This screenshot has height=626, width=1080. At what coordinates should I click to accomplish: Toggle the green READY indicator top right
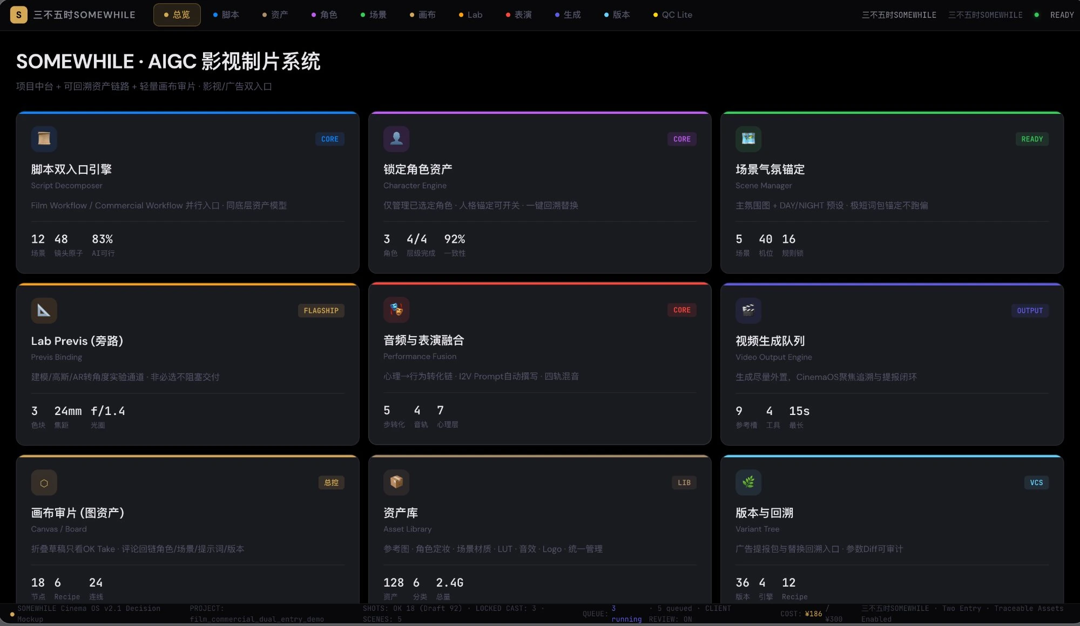pyautogui.click(x=1037, y=15)
